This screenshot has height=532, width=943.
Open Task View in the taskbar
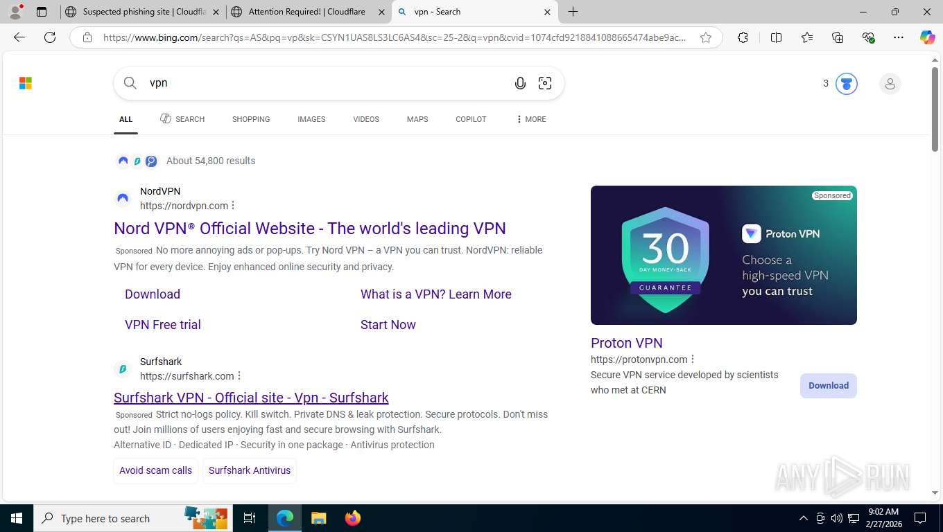pyautogui.click(x=250, y=518)
